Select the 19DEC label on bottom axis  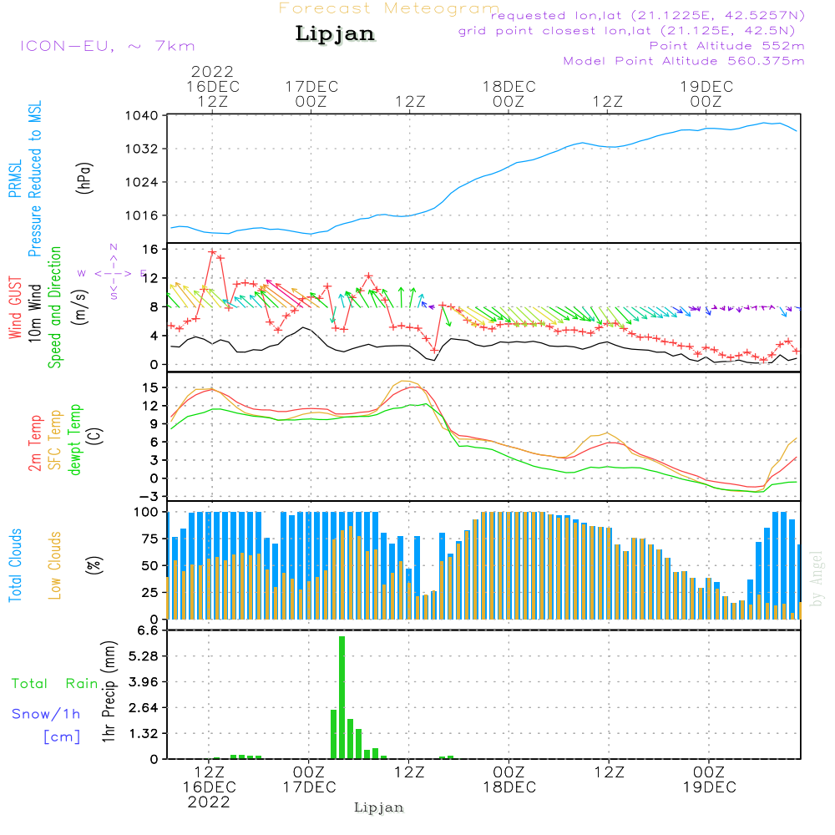[709, 787]
